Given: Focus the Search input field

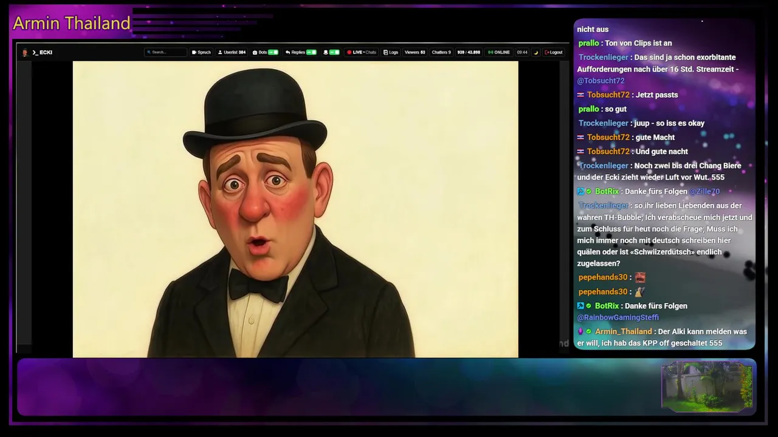Looking at the screenshot, I should 166,52.
